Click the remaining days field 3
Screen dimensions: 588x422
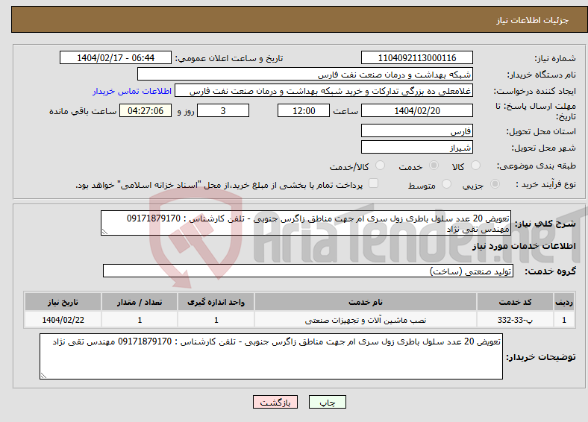pyautogui.click(x=223, y=110)
